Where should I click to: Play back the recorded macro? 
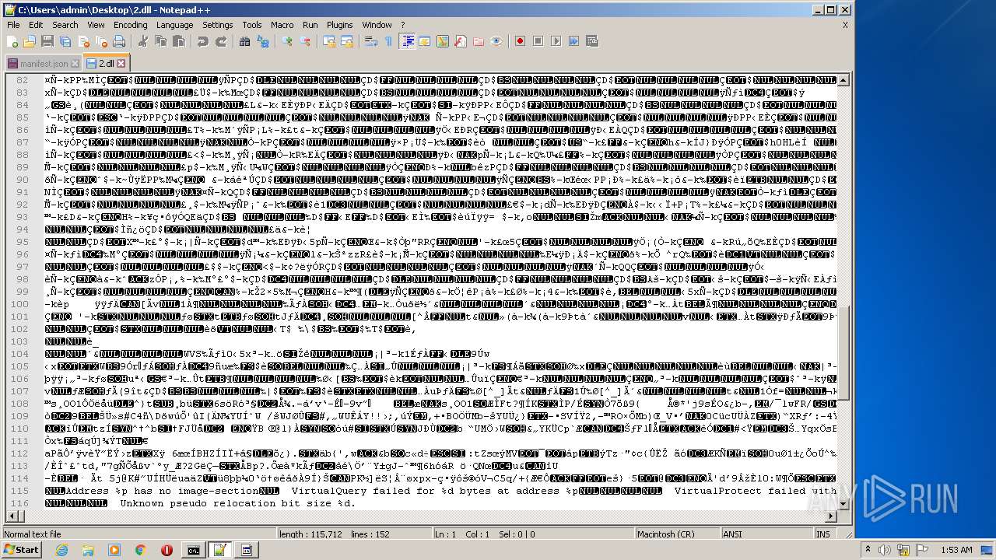click(x=556, y=41)
